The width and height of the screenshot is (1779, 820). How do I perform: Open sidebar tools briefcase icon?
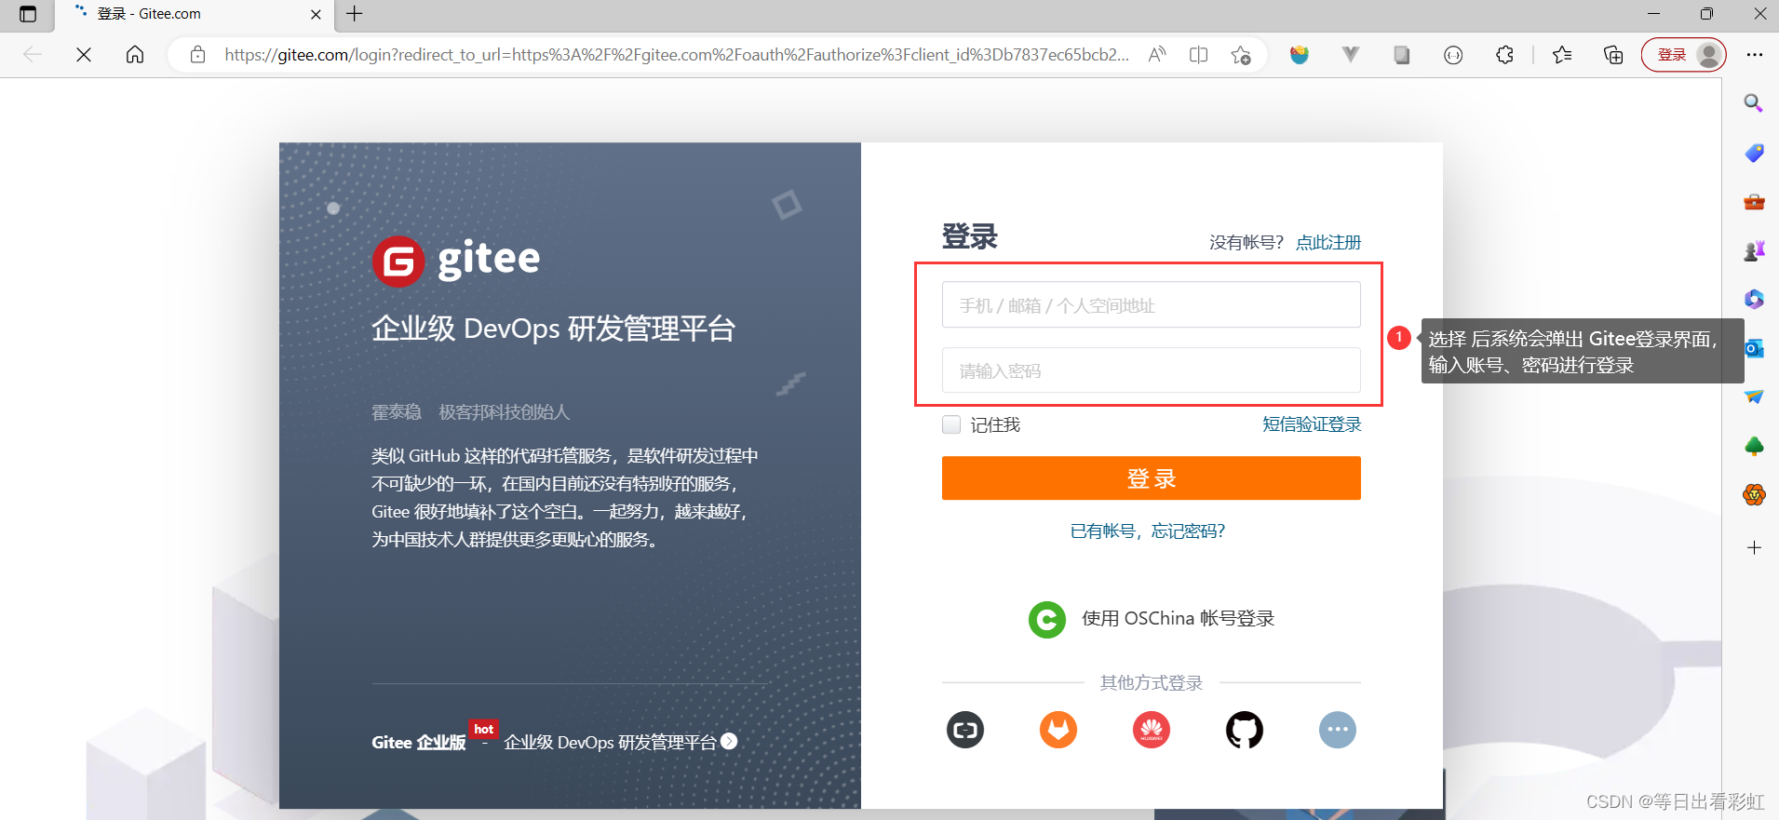click(1754, 201)
